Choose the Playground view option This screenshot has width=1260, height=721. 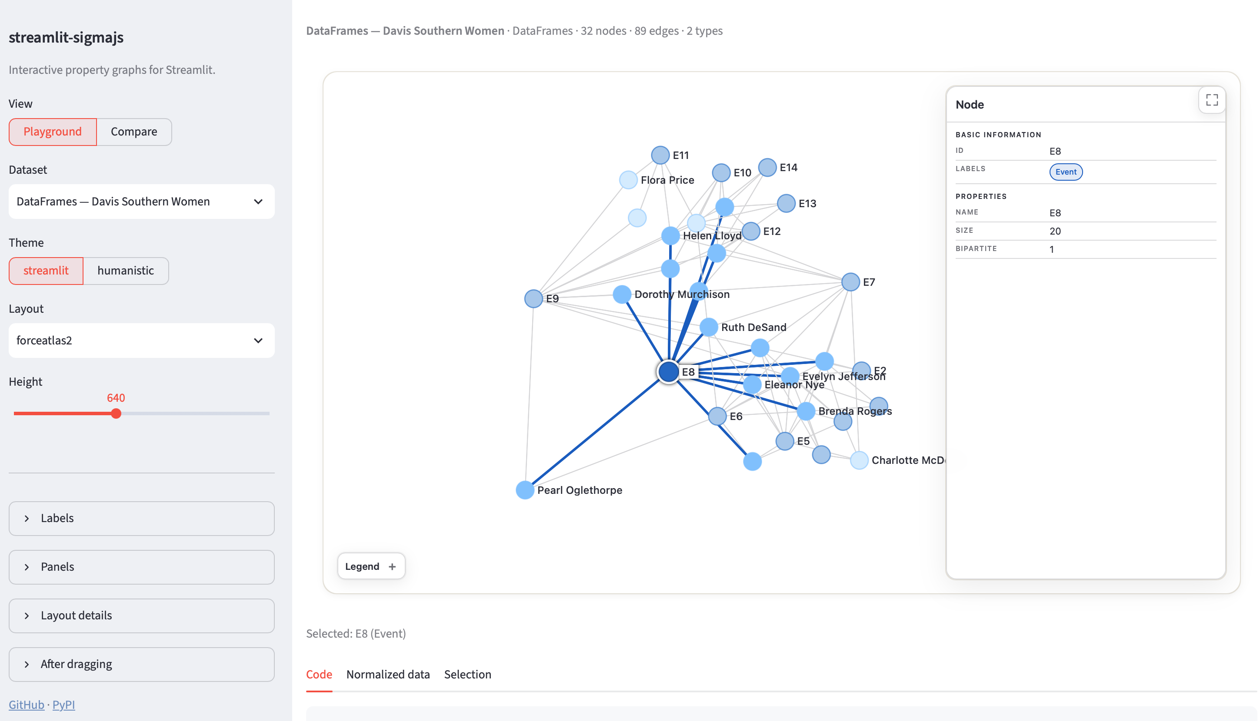click(53, 132)
